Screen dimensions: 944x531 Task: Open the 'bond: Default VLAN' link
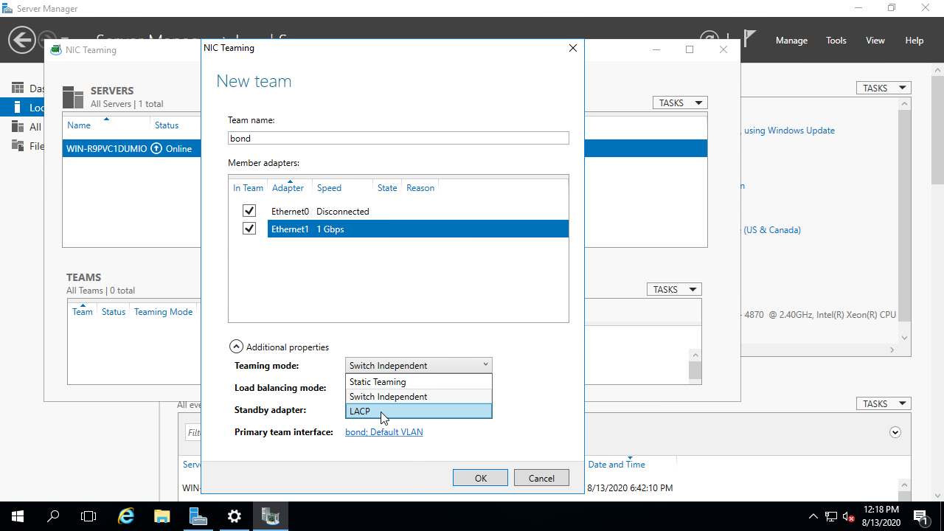pos(383,432)
